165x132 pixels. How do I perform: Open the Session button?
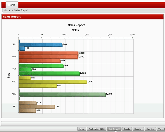[x=138, y=129]
